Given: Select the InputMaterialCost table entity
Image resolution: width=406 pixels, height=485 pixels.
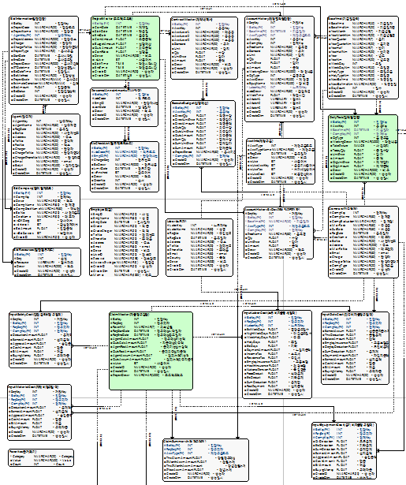Looking at the screenshot, I should [39, 412].
